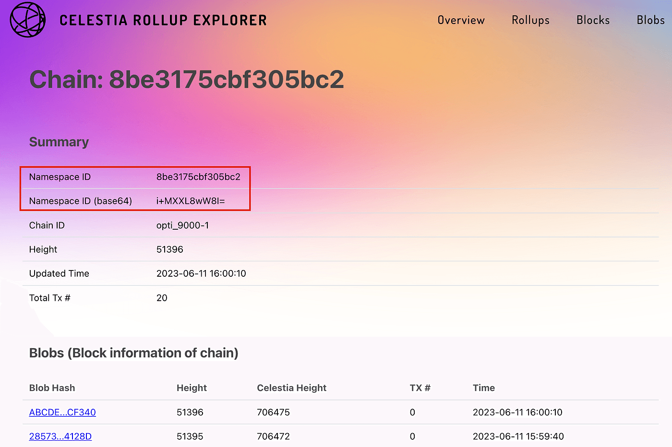The height and width of the screenshot is (447, 672).
Task: Select TX # cell in 28573...4128D row
Action: pyautogui.click(x=412, y=436)
